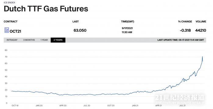Click the price peak on the chart line
213x109 pixels.
[x=202, y=57]
